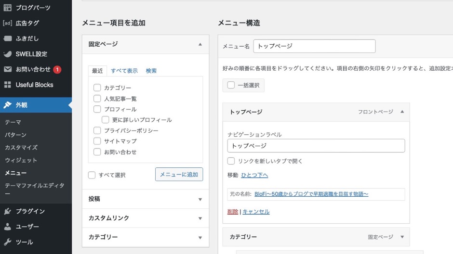Switch to the すべて表示 tab
This screenshot has width=453, height=254.
pyautogui.click(x=124, y=71)
